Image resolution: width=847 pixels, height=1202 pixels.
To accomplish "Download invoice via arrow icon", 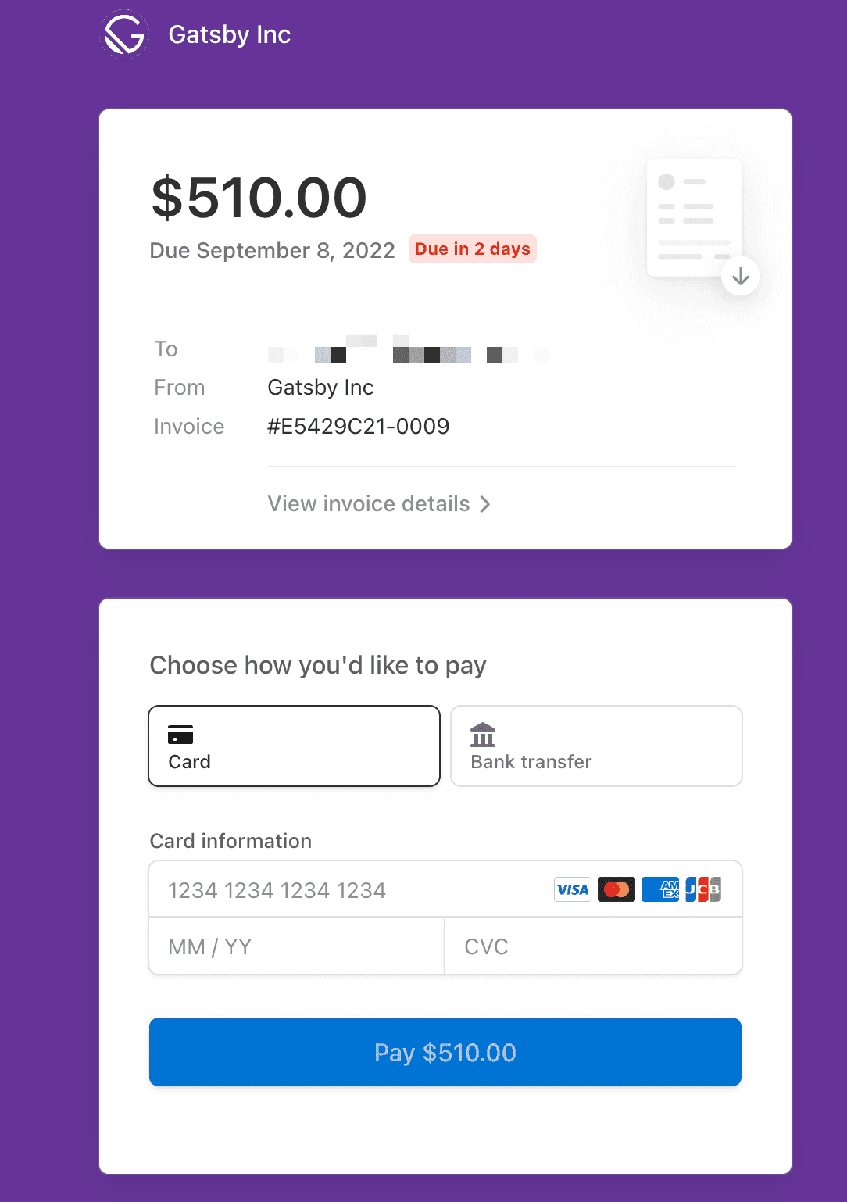I will 741,276.
